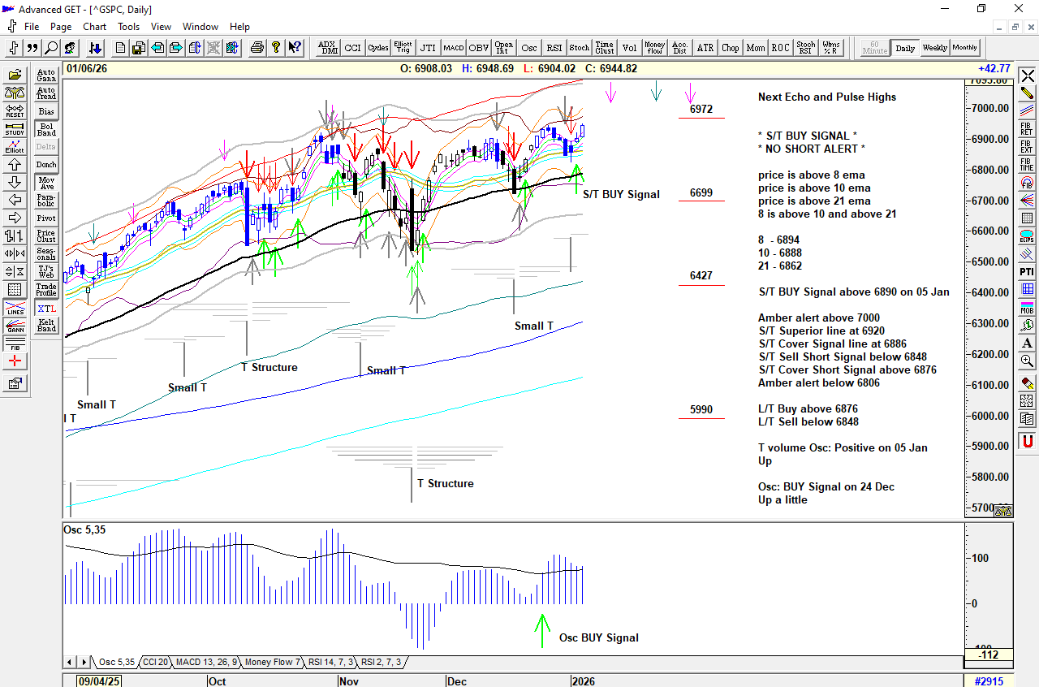Click the FIB retracement tool on right toolbar
This screenshot has width=1039, height=687.
1028,129
